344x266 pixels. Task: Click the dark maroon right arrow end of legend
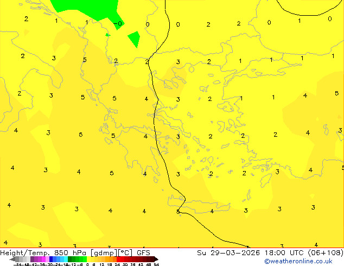[x=156, y=259]
